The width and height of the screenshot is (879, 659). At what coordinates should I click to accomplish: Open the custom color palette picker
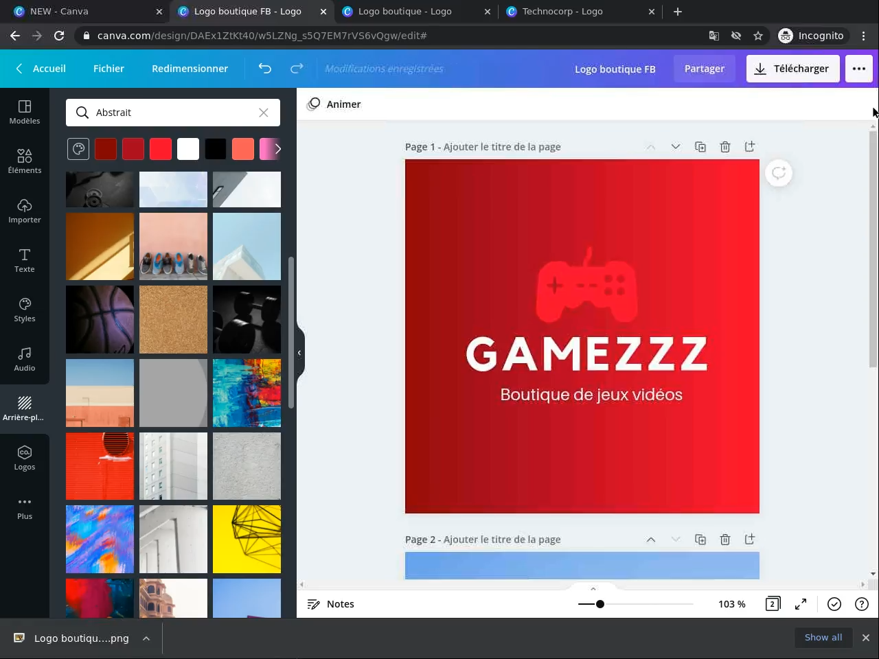coord(78,149)
